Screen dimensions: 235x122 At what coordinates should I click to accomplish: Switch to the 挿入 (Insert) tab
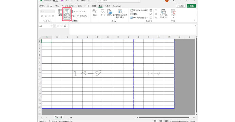coord(57,6)
